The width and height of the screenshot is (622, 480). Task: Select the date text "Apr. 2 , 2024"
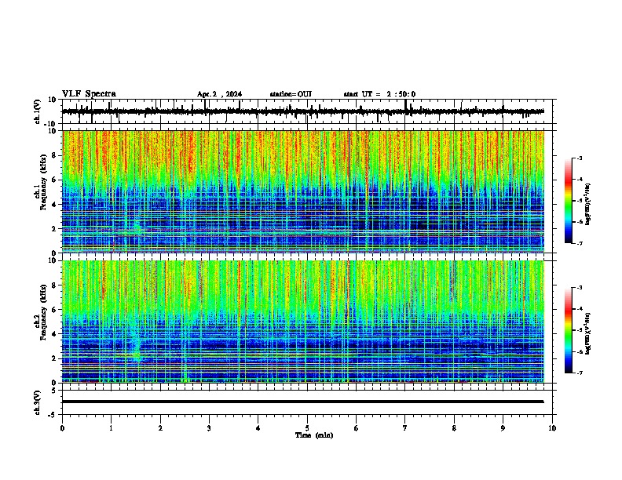[x=219, y=94]
